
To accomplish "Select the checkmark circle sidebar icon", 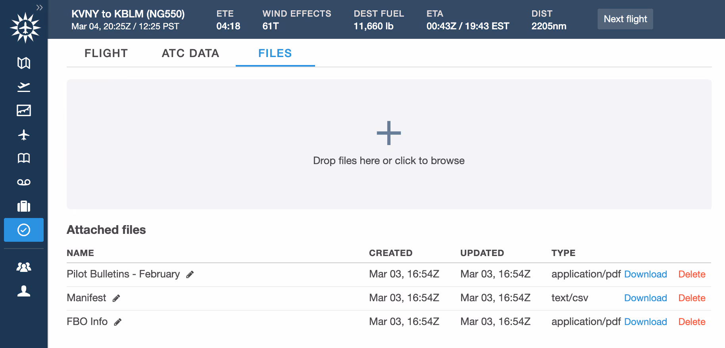I will tap(24, 230).
